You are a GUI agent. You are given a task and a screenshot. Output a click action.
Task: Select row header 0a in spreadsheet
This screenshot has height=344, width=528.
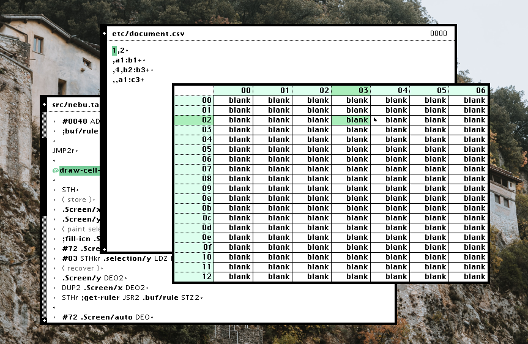click(x=194, y=198)
